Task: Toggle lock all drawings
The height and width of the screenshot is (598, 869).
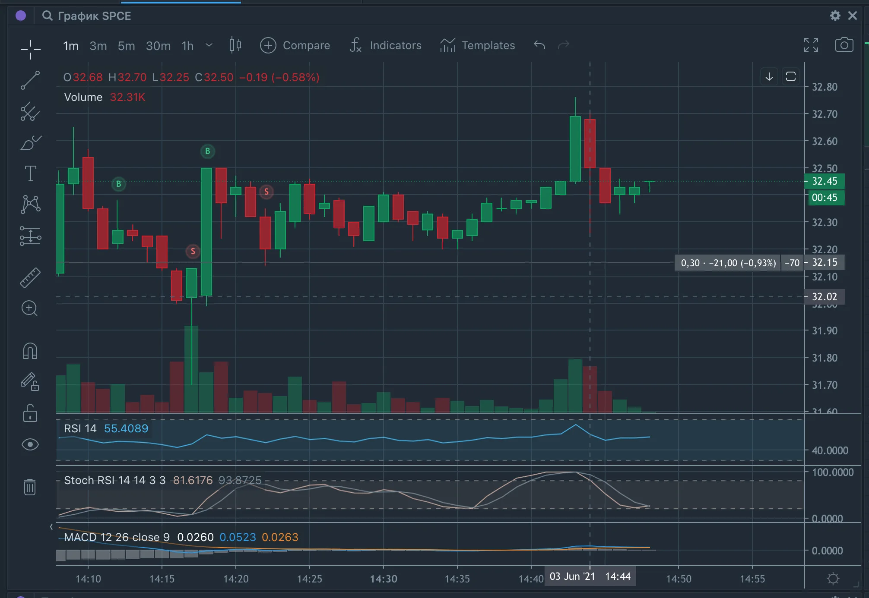Action: 30,413
